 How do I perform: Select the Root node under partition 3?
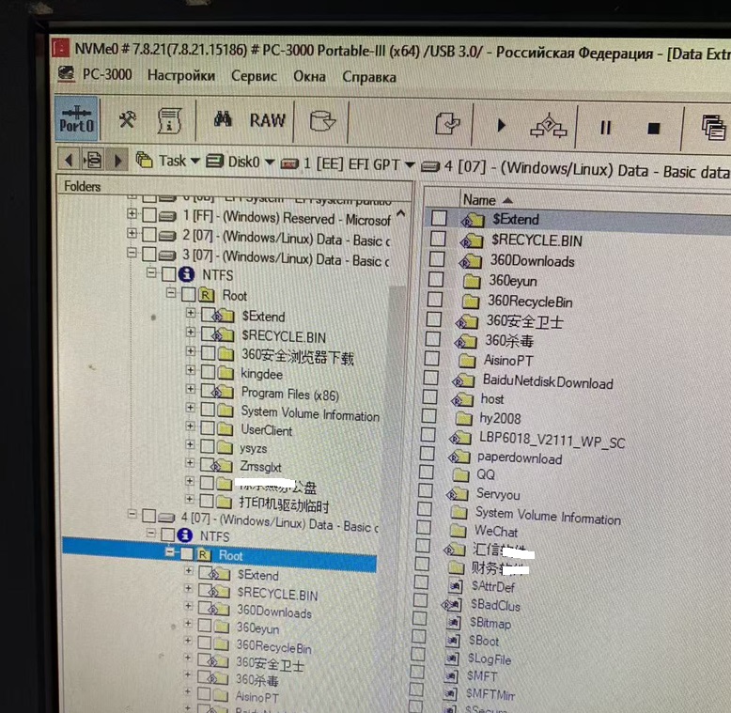pyautogui.click(x=235, y=296)
